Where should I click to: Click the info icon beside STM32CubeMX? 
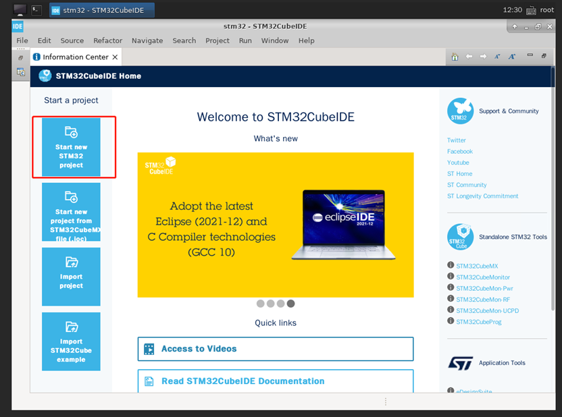click(451, 265)
